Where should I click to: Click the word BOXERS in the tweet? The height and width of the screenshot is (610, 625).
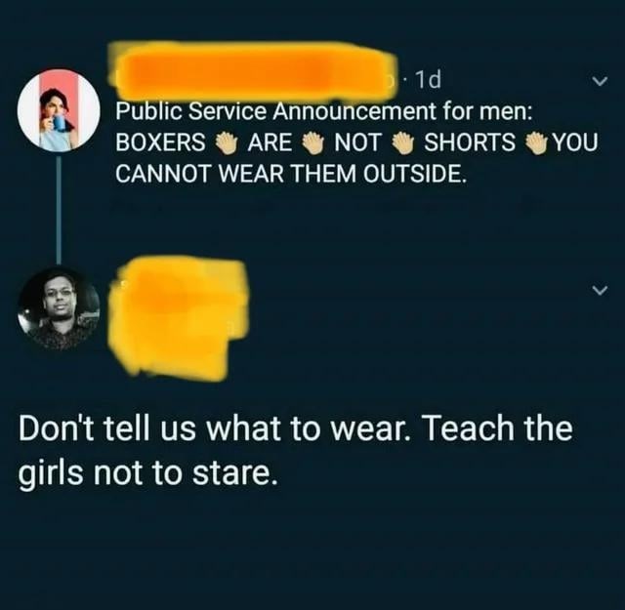click(x=160, y=142)
